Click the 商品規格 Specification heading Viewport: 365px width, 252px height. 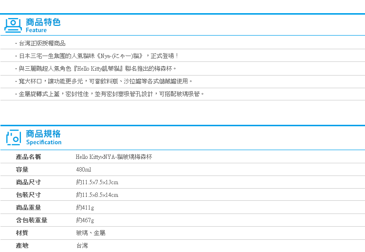coord(43,137)
